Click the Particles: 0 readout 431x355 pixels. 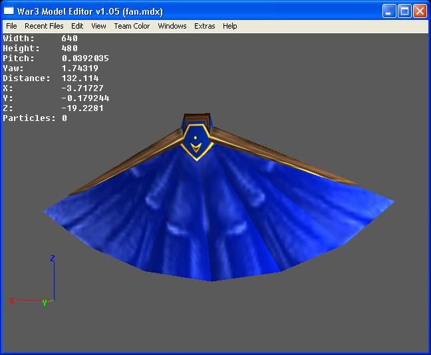pyautogui.click(x=35, y=118)
